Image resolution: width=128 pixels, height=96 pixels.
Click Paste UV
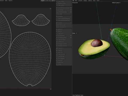64,50
